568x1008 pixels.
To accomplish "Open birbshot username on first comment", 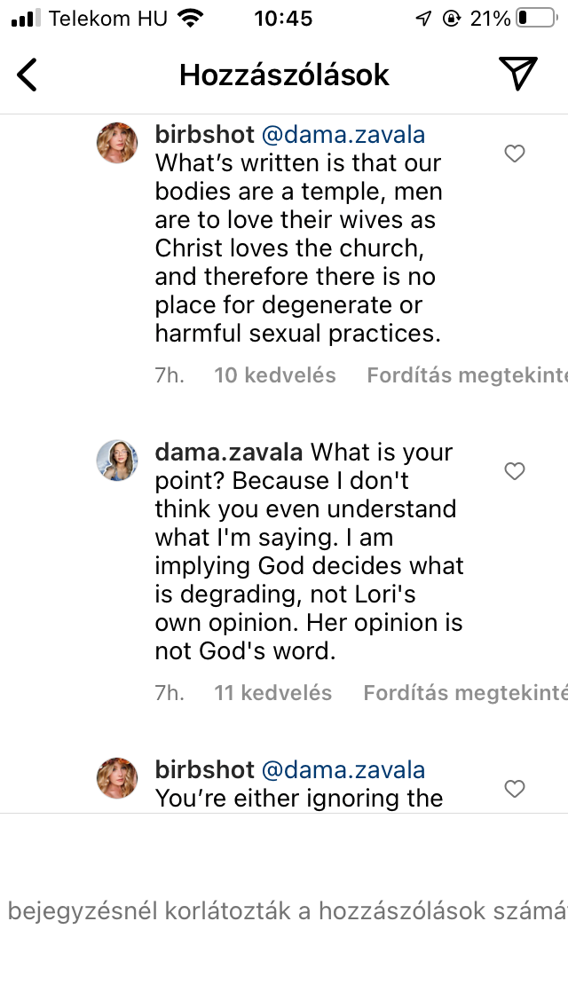I will (204, 135).
